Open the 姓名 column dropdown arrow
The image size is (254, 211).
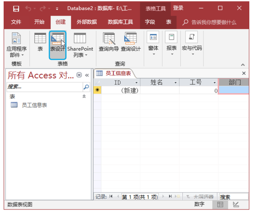[x=175, y=83]
